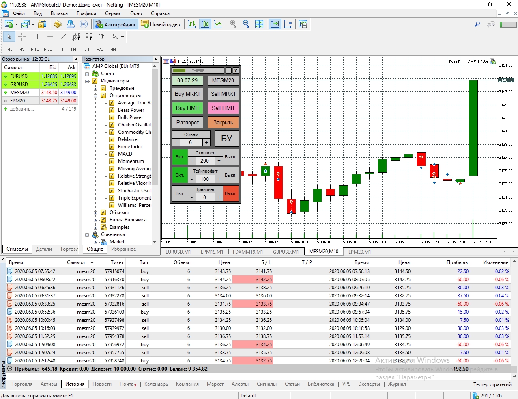Open the new chart dropdown arrow
Screen dimensions: 518x399
[16, 24]
